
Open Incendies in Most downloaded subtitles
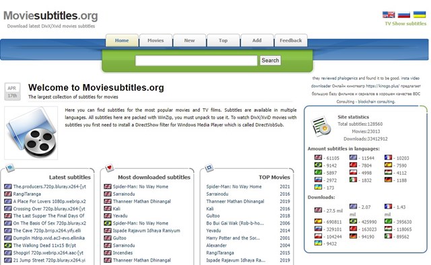coord(123,253)
